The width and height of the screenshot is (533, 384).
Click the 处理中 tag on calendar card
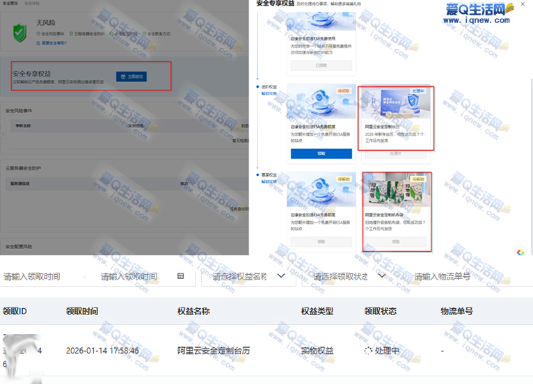418,91
